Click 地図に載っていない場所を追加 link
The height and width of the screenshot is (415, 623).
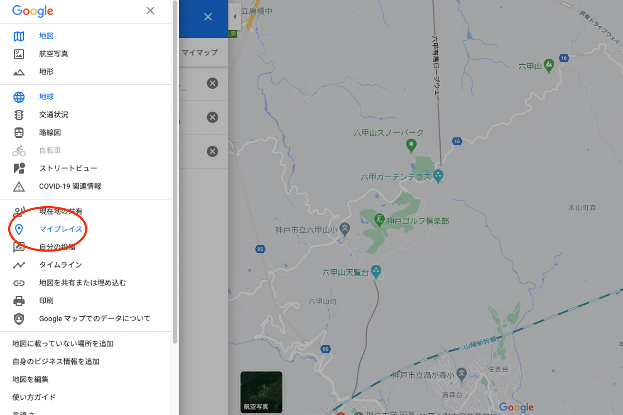click(63, 344)
